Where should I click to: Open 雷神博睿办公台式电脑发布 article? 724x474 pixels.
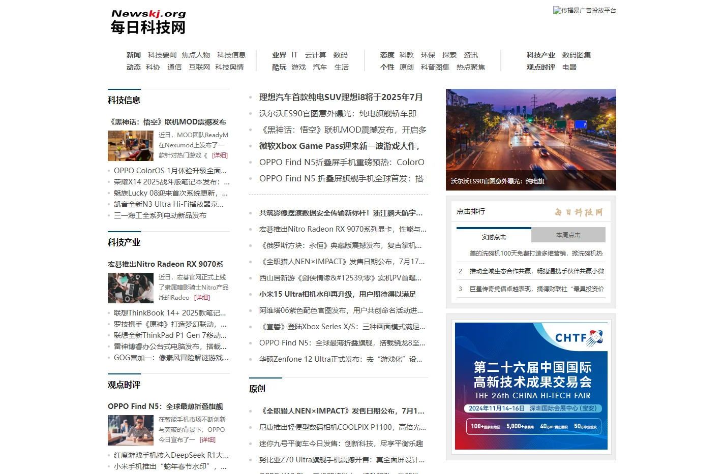[170, 346]
